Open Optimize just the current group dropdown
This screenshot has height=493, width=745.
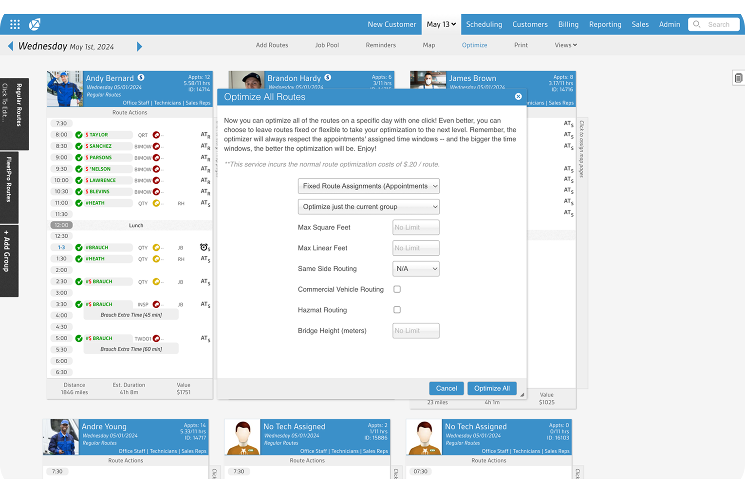click(x=369, y=207)
